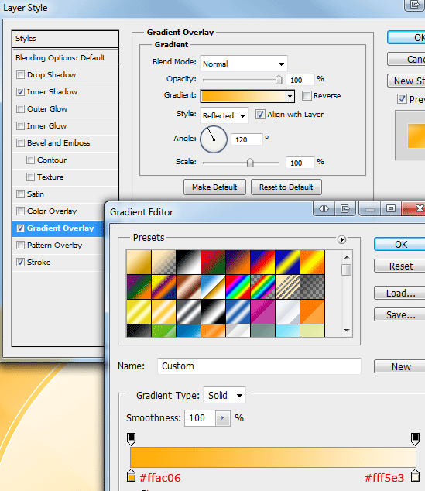Choose the transparent stripes gradient preset
The image size is (425, 491).
tap(288, 287)
